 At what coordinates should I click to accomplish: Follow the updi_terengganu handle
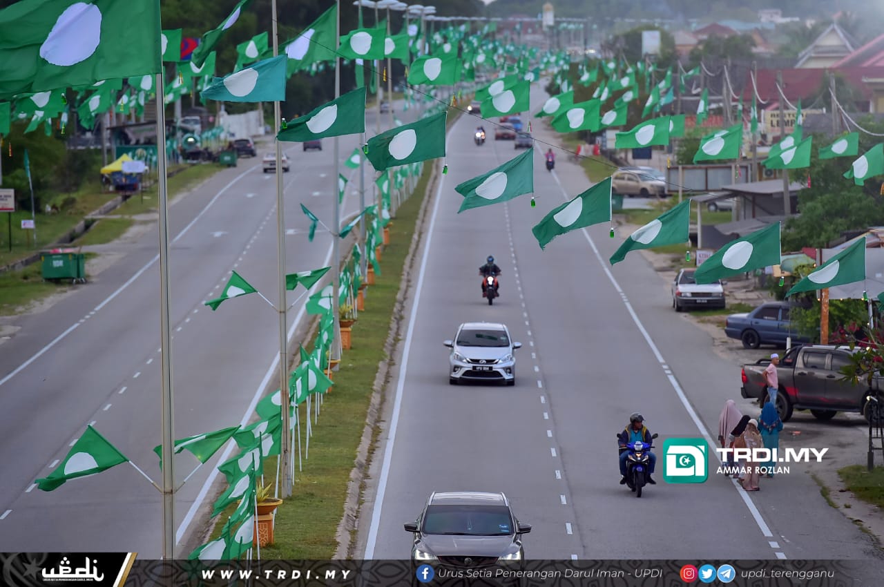787,573
